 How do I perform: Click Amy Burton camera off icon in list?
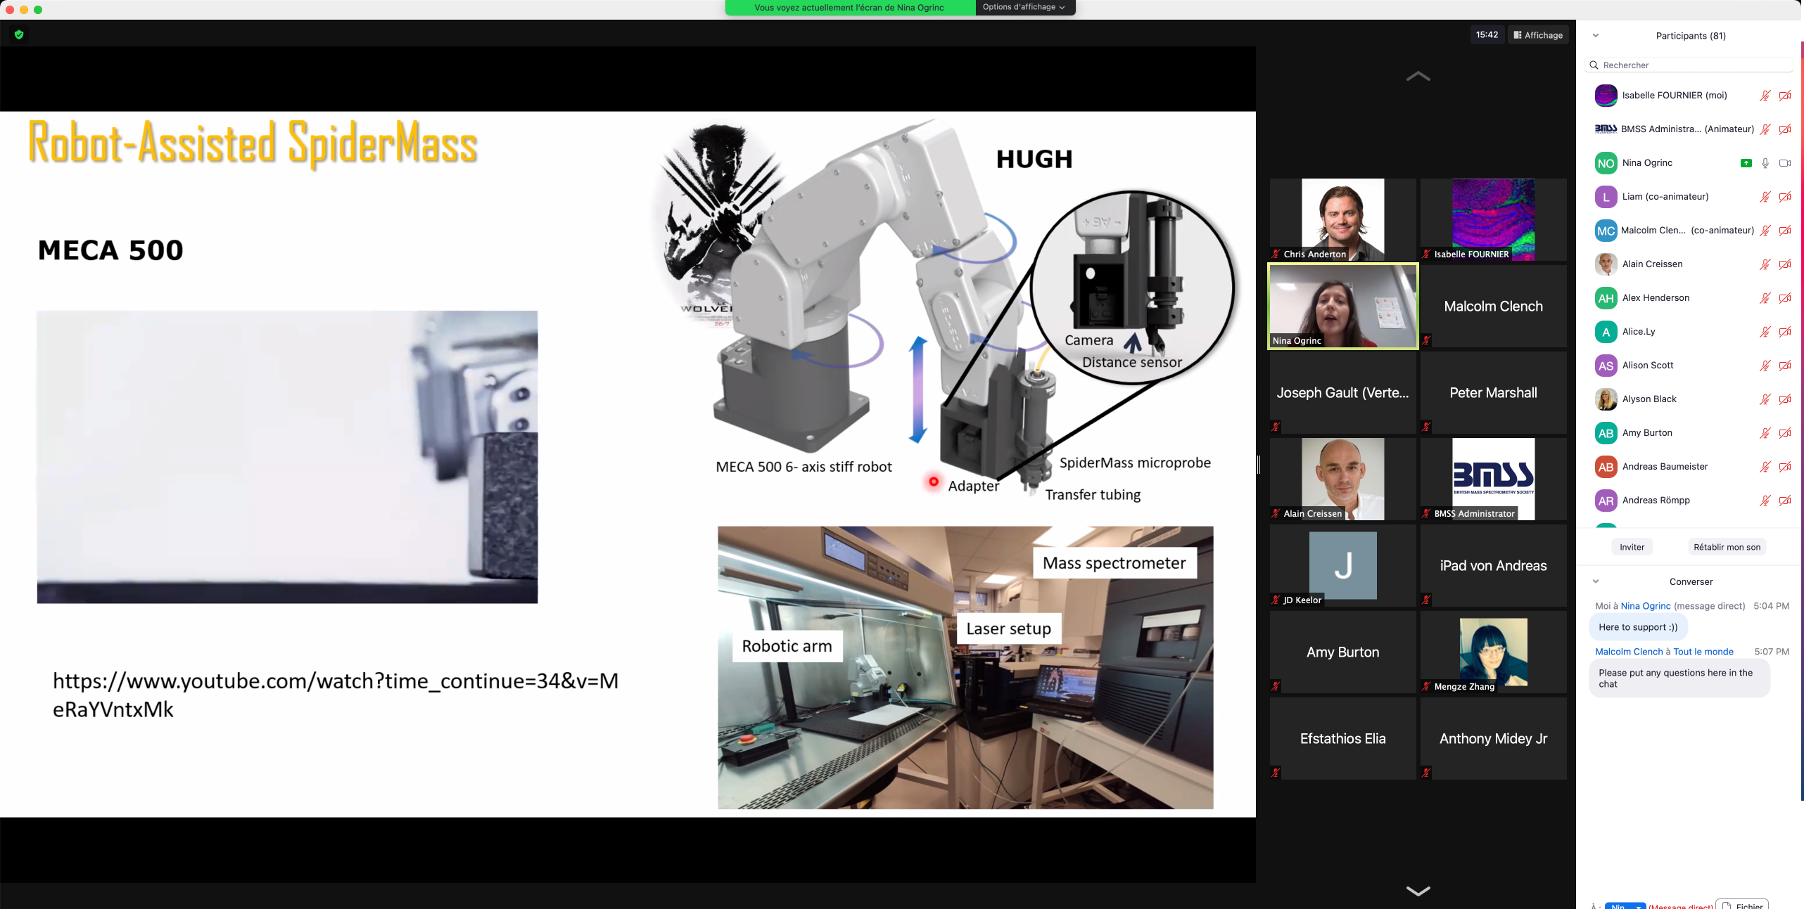(x=1785, y=433)
